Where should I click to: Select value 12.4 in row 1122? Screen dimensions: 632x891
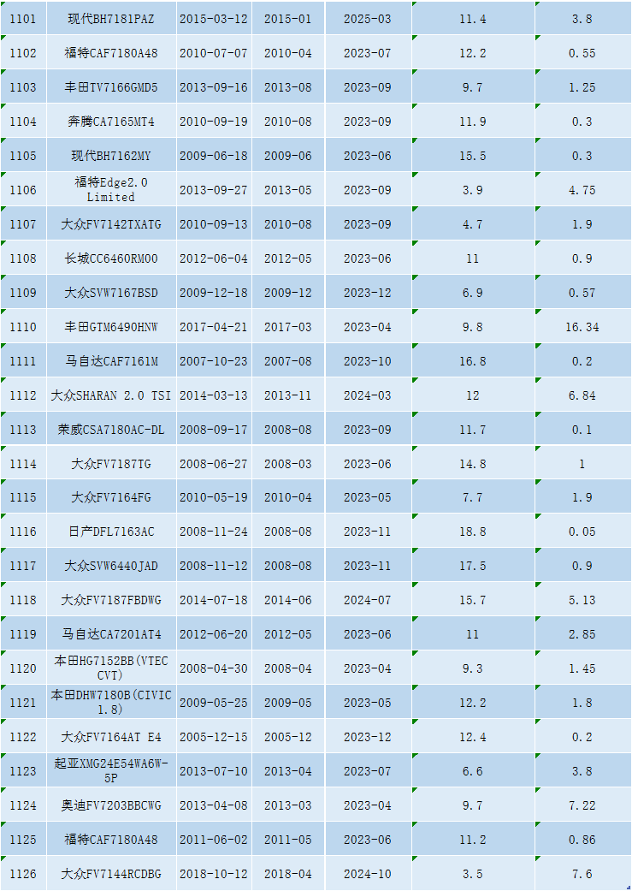pos(473,737)
